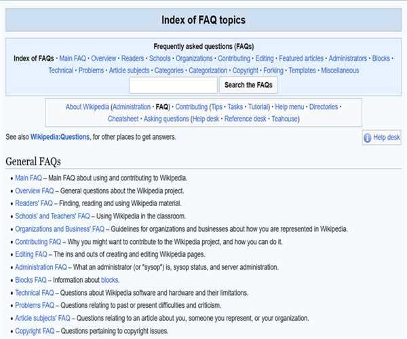The width and height of the screenshot is (407, 339).
Task: Open Contributing FAQ list entry
Action: tap(38, 242)
